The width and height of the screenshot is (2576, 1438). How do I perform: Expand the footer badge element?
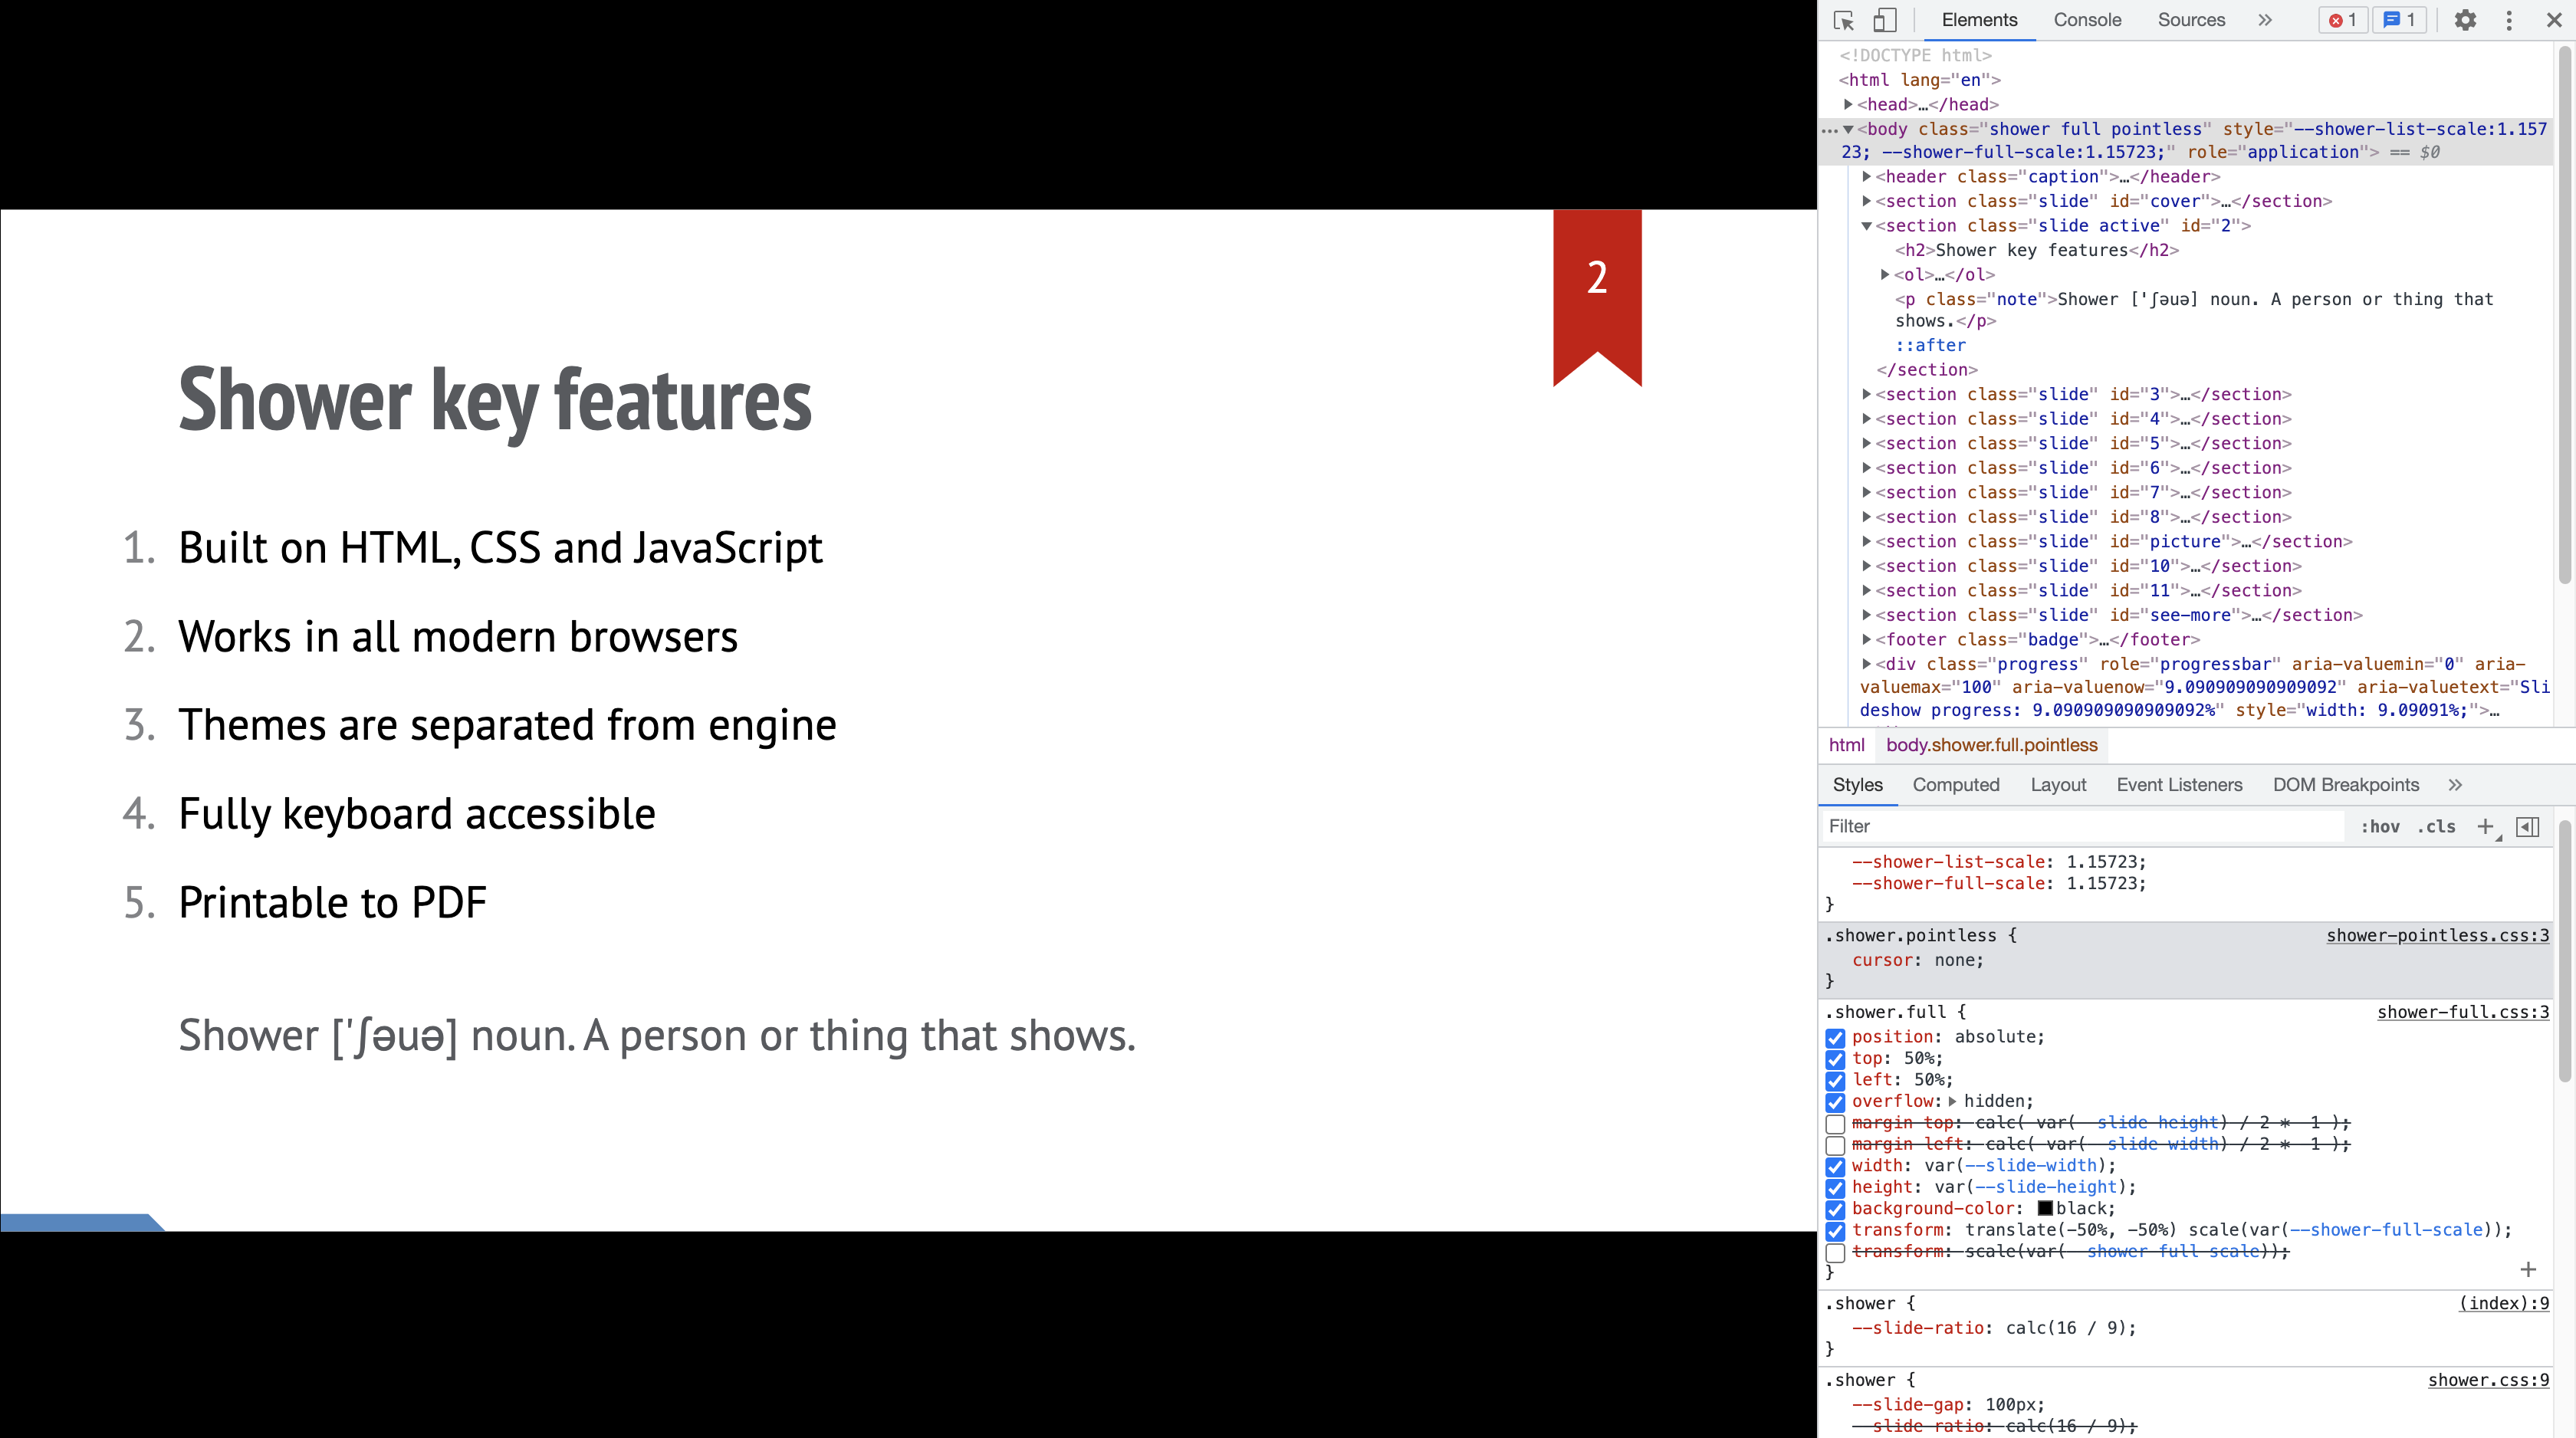(1866, 640)
